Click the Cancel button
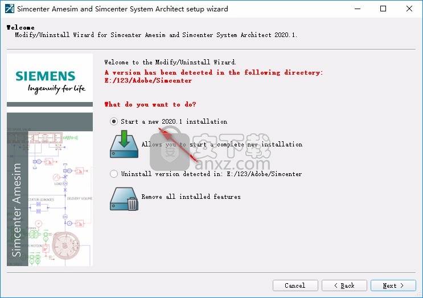This screenshot has width=423, height=298. (x=295, y=285)
